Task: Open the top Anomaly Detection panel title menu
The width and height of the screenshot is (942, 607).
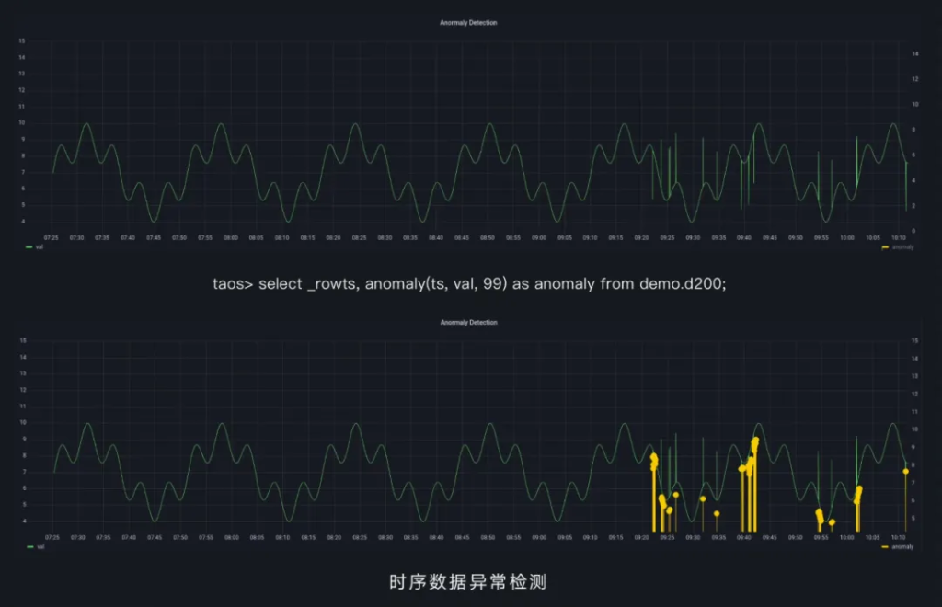Action: point(468,23)
